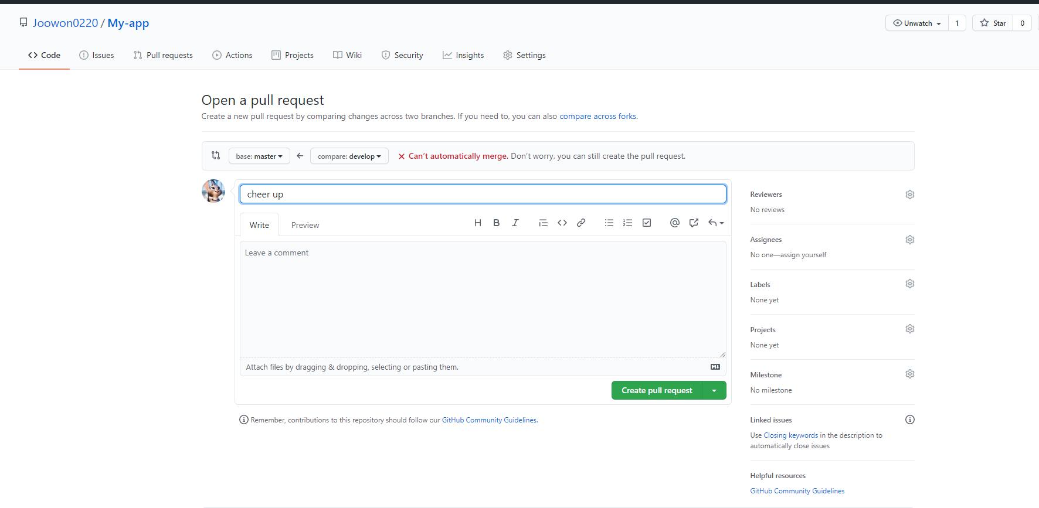Focus the pull request title field

[x=483, y=194]
